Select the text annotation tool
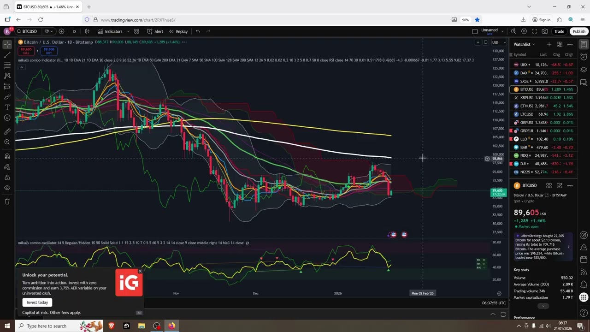Image resolution: width=590 pixels, height=332 pixels. tap(7, 107)
